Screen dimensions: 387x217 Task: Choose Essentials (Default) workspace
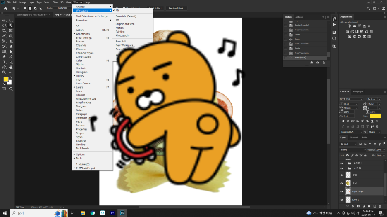tap(126, 16)
